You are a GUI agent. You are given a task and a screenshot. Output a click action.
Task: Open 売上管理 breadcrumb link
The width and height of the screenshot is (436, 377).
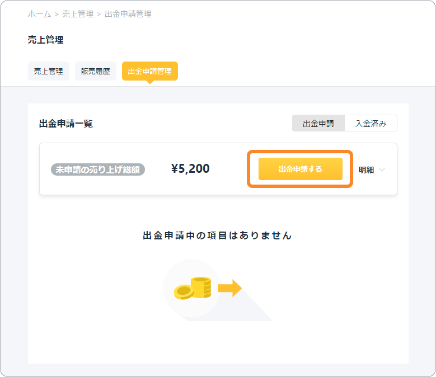click(x=78, y=14)
